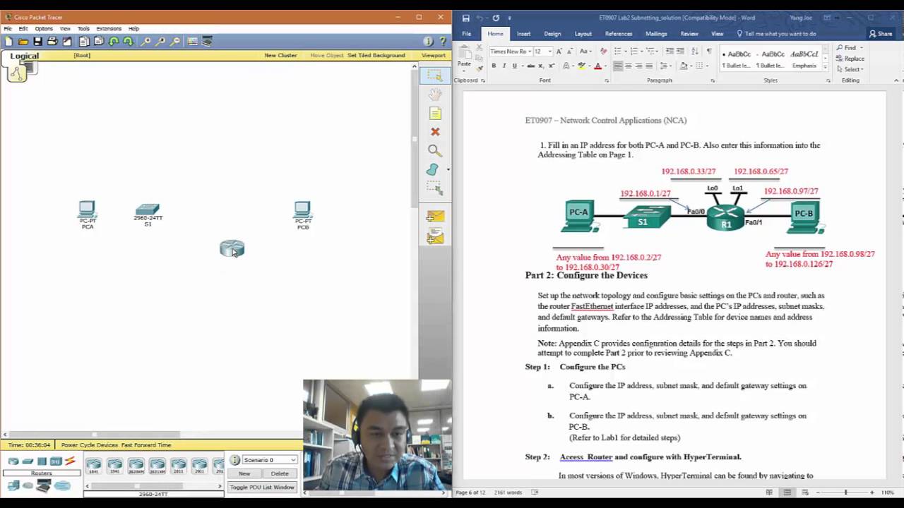Choose the Select tool in right panel
904x508 pixels.
pos(435,75)
